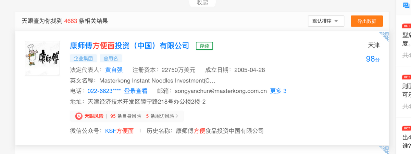
Task: Open the 95 条自身风险 entry
Action: [126, 116]
